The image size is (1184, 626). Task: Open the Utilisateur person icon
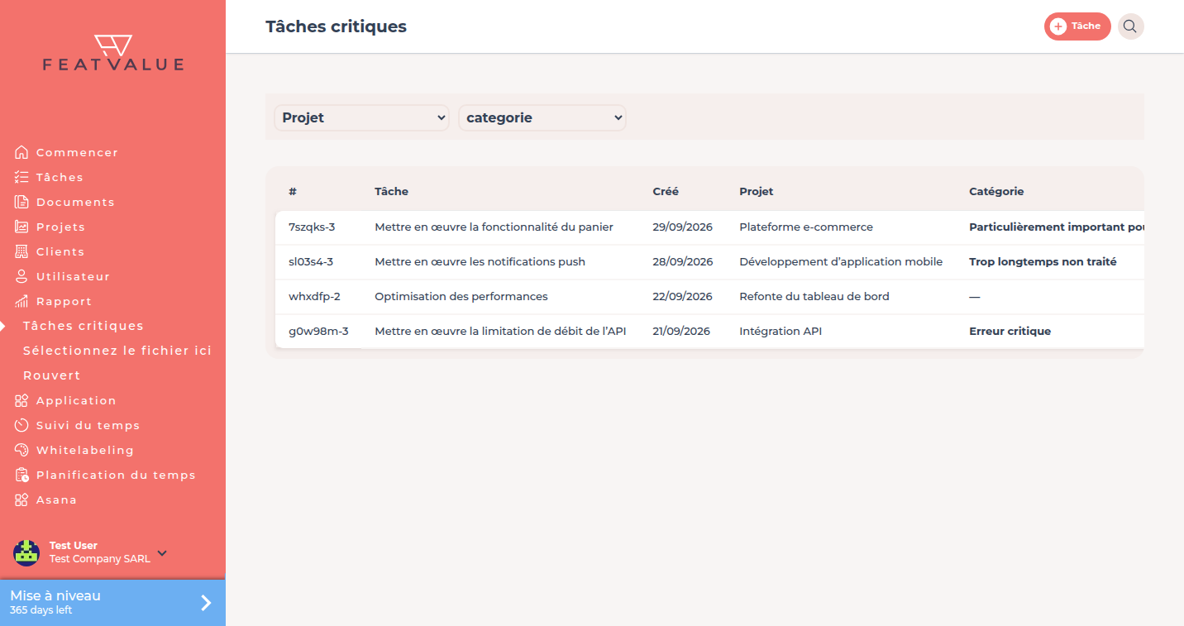click(x=21, y=276)
